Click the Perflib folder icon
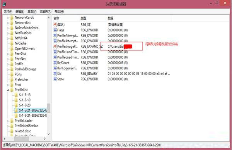The height and width of the screenshot is (150, 232). (12, 64)
